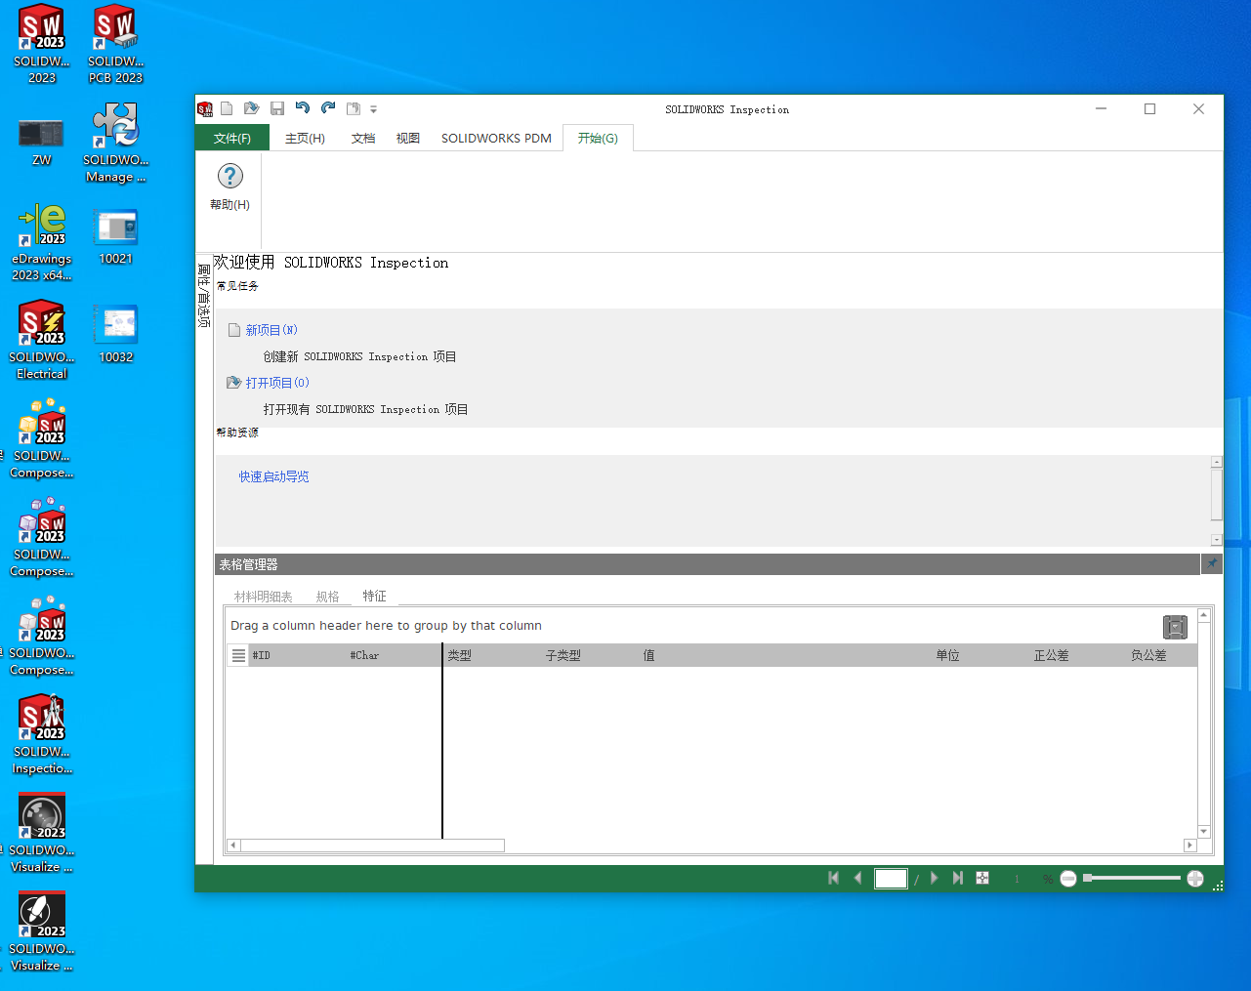Select the 材料明细表 tab
The height and width of the screenshot is (991, 1251).
tap(263, 597)
